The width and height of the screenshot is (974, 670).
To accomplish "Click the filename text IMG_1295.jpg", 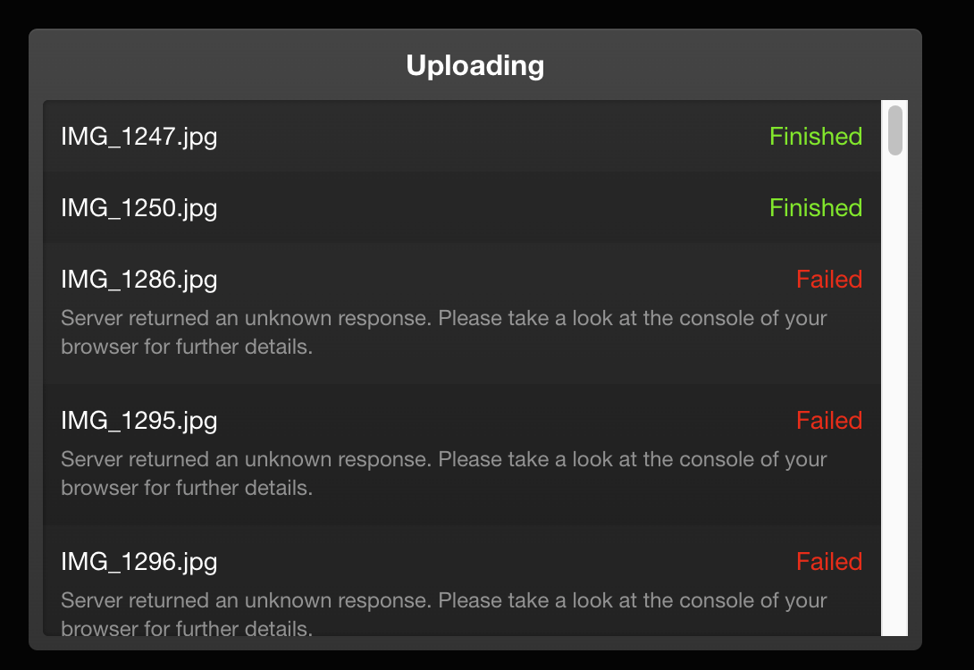I will (139, 420).
